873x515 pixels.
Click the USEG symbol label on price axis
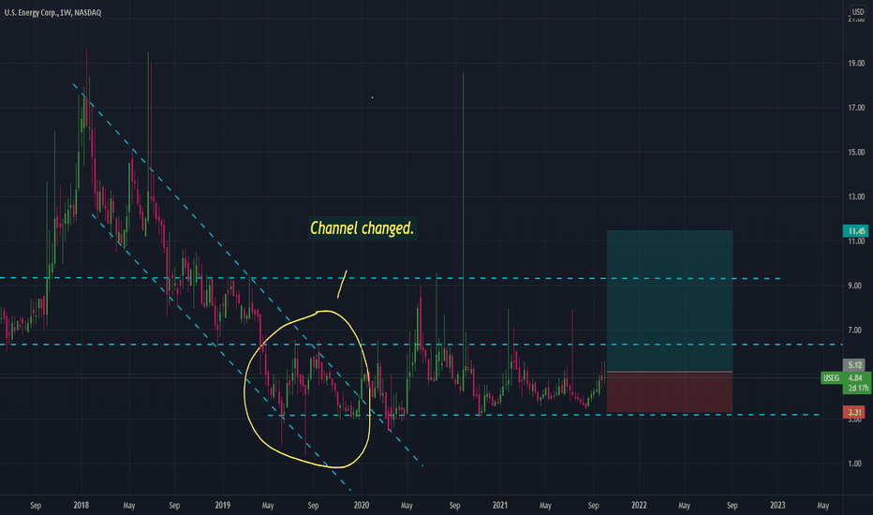(x=831, y=378)
